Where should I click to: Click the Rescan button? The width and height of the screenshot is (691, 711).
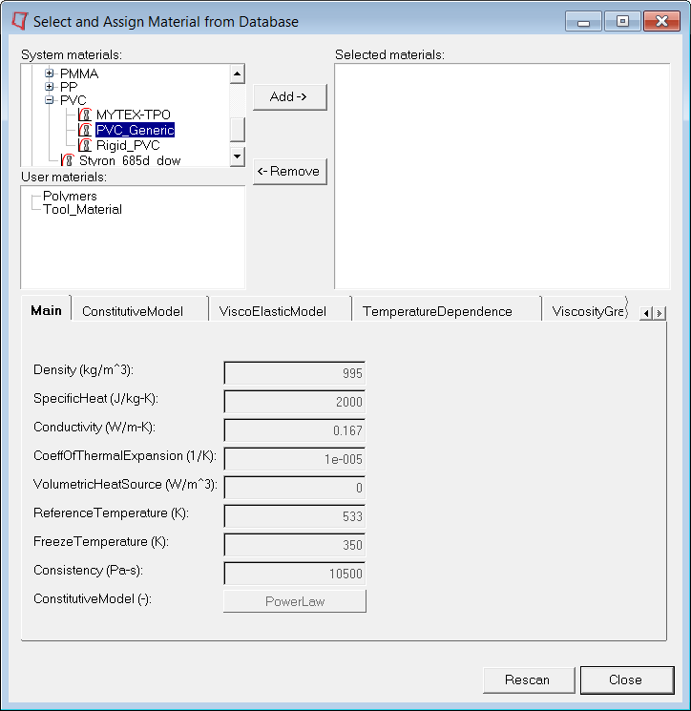point(528,680)
